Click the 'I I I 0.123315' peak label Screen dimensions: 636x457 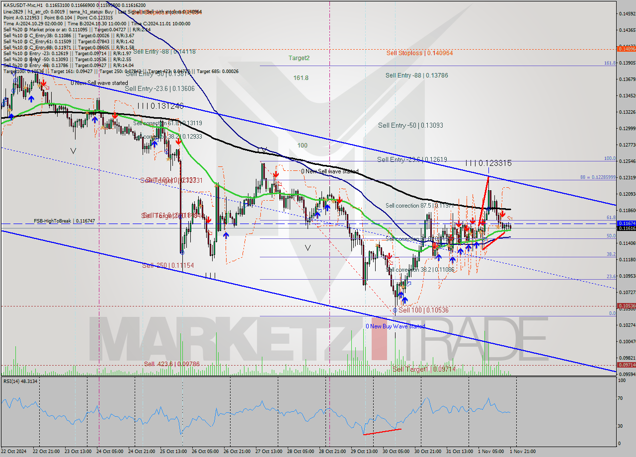[x=488, y=163]
